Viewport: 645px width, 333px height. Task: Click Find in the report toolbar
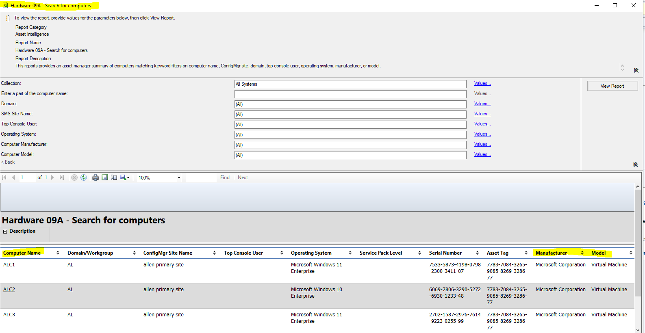coord(225,177)
